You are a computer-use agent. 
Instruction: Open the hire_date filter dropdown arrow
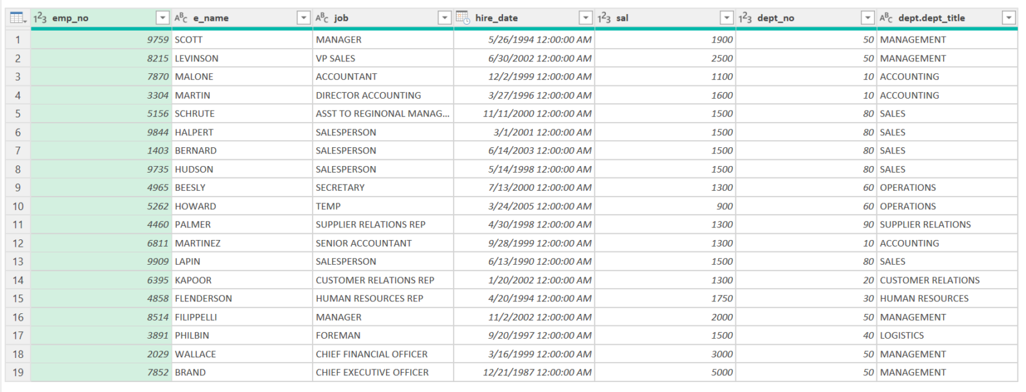click(585, 18)
